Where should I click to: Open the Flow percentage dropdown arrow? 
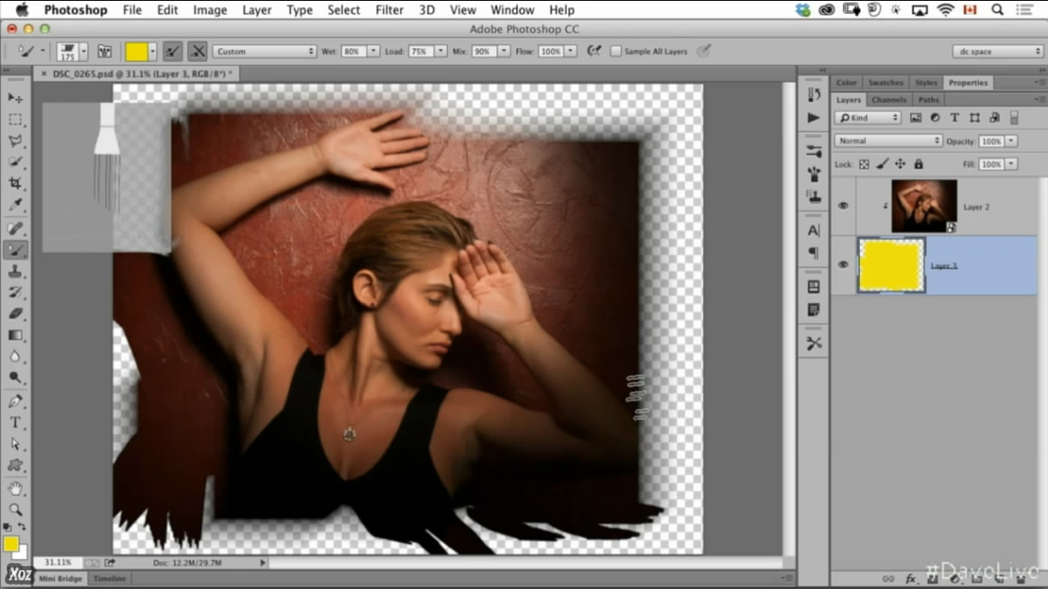tap(571, 52)
